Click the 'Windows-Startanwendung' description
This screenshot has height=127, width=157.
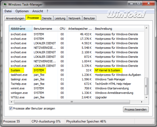(x=112, y=88)
